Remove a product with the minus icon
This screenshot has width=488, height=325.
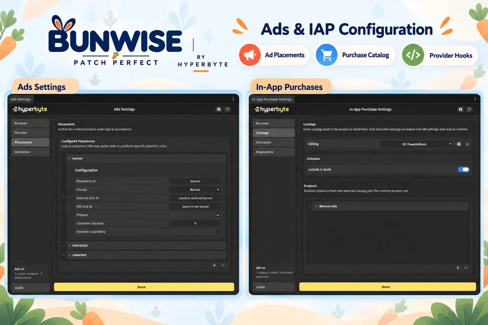[x=466, y=268]
